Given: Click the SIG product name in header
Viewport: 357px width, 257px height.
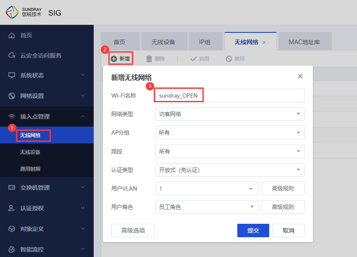Looking at the screenshot, I should [55, 13].
